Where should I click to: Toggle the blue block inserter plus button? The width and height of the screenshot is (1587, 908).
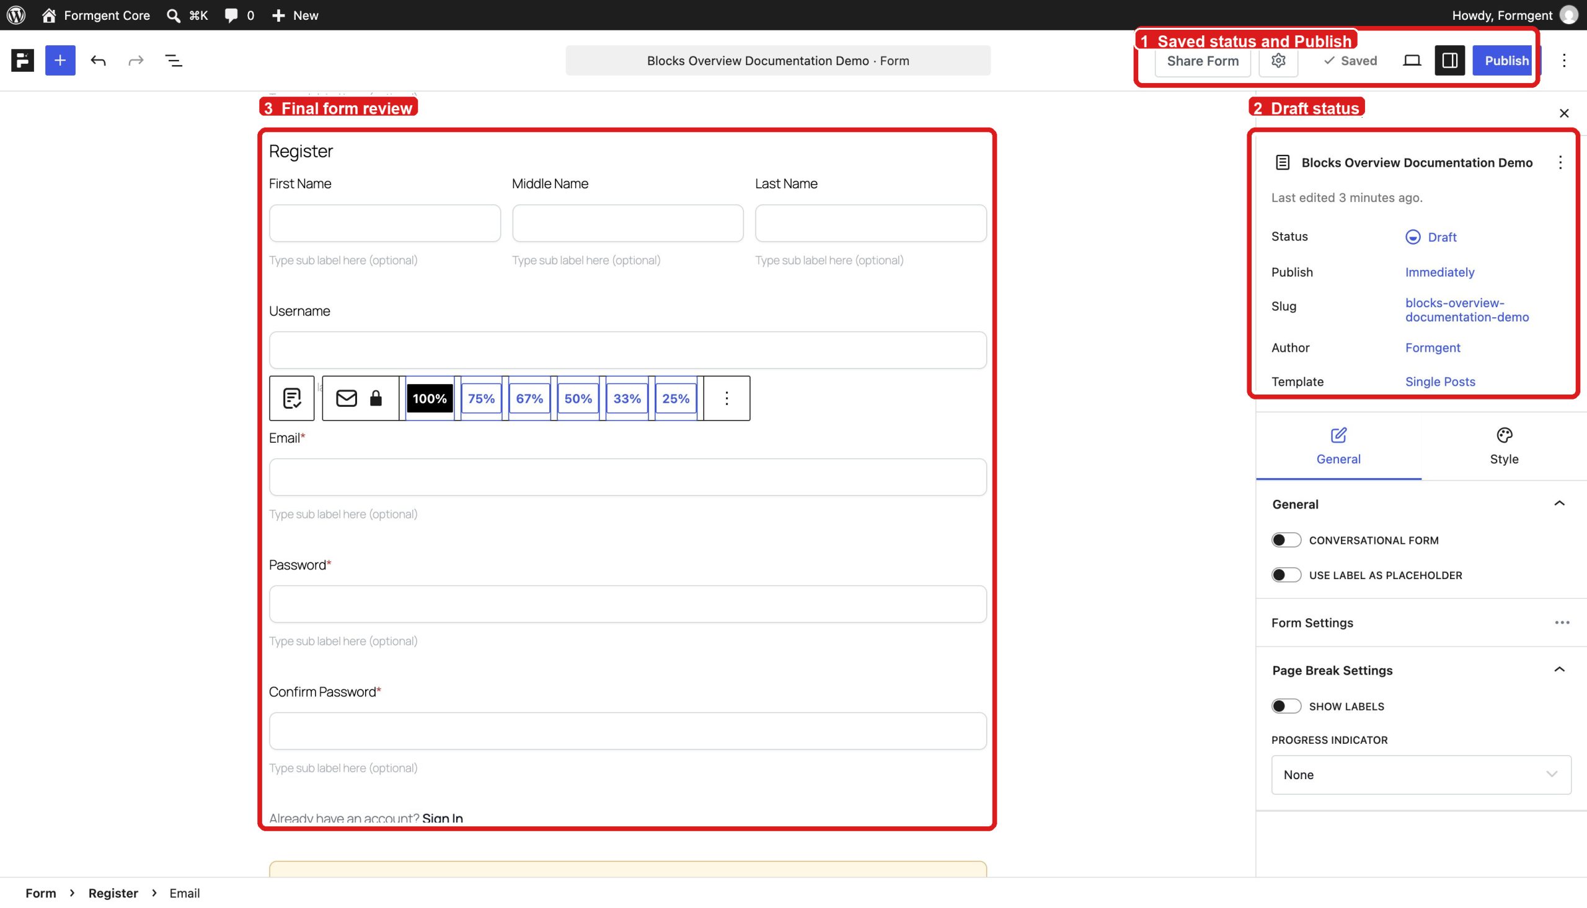tap(60, 61)
